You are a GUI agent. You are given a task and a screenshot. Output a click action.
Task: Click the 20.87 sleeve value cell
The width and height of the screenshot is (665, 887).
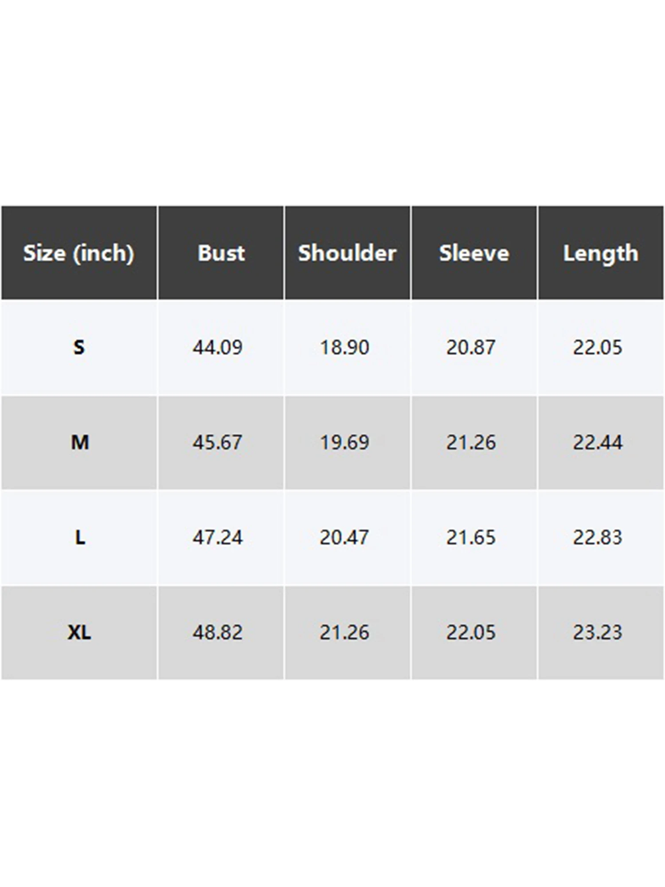pyautogui.click(x=471, y=347)
